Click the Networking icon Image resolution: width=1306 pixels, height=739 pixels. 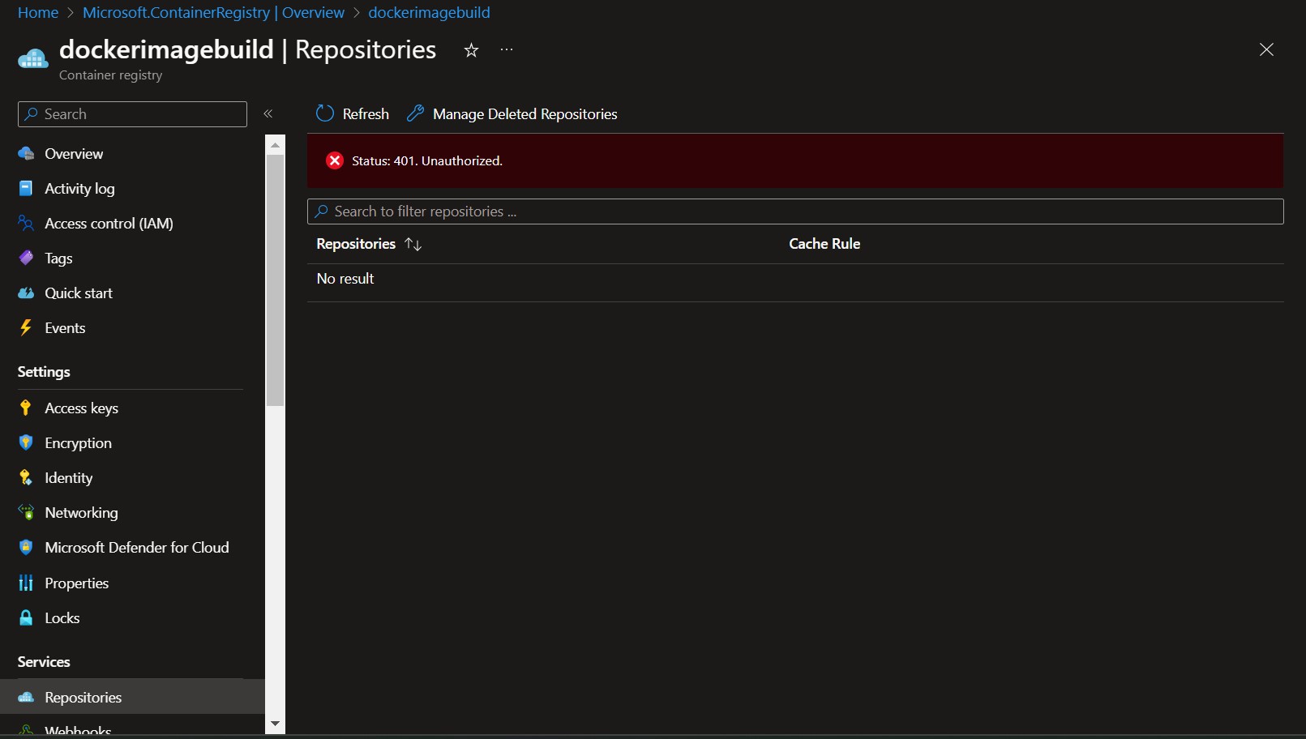point(26,513)
